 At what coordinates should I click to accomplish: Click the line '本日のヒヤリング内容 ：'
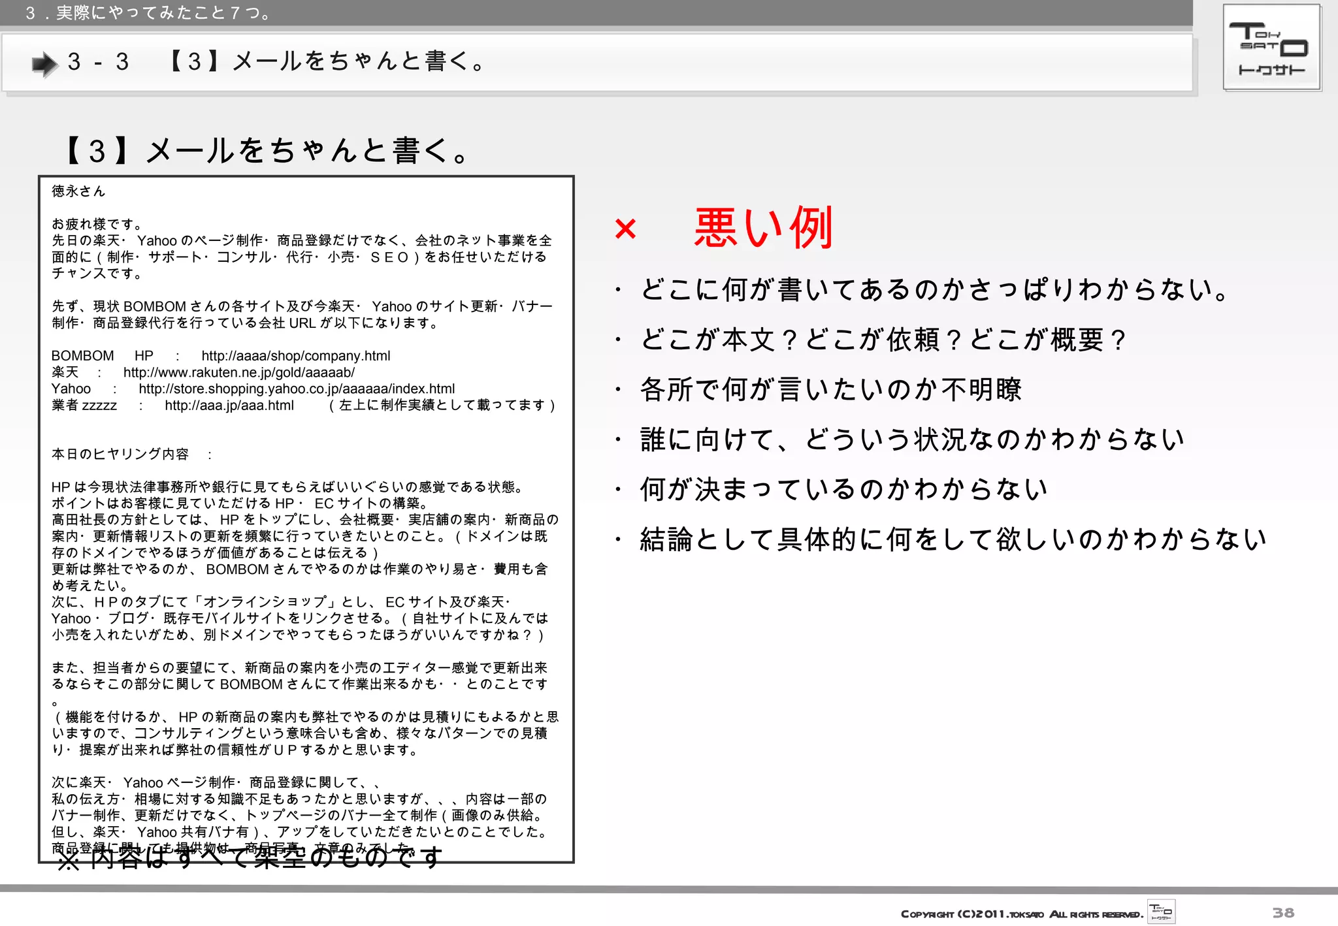point(131,454)
